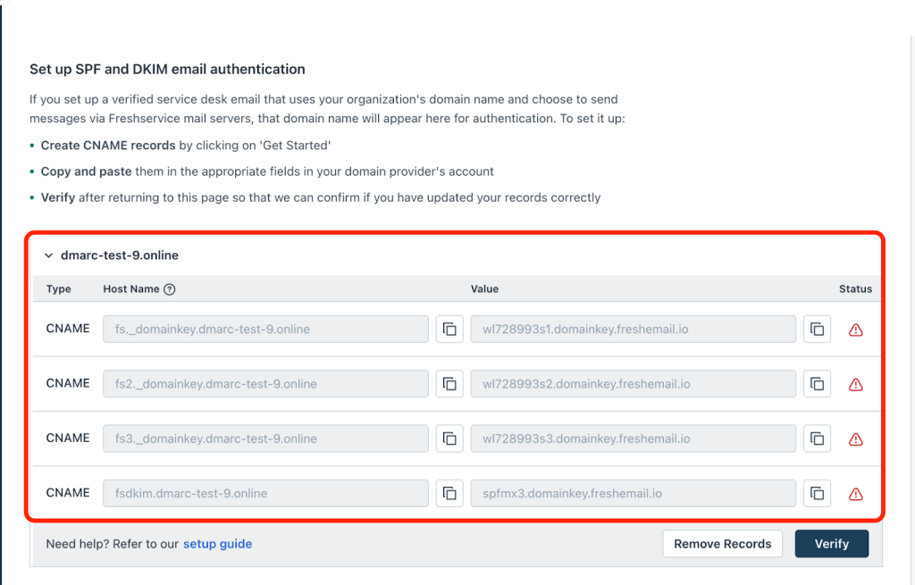Click the spfmx3.domainkey.freshemail.io value field
Image resolution: width=915 pixels, height=585 pixels.
[633, 493]
